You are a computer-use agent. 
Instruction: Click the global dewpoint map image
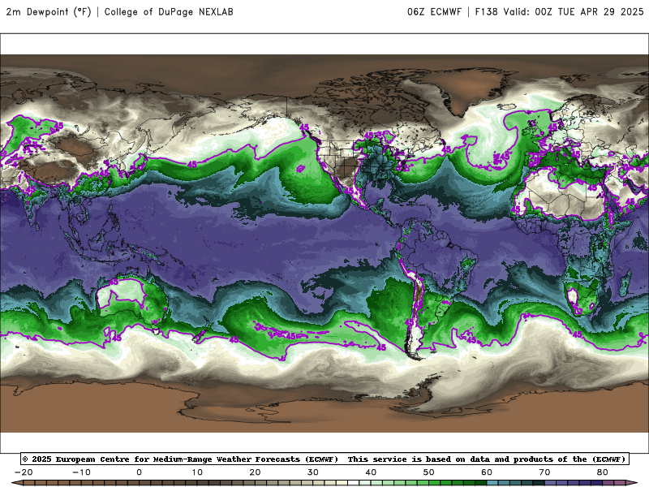click(324, 243)
